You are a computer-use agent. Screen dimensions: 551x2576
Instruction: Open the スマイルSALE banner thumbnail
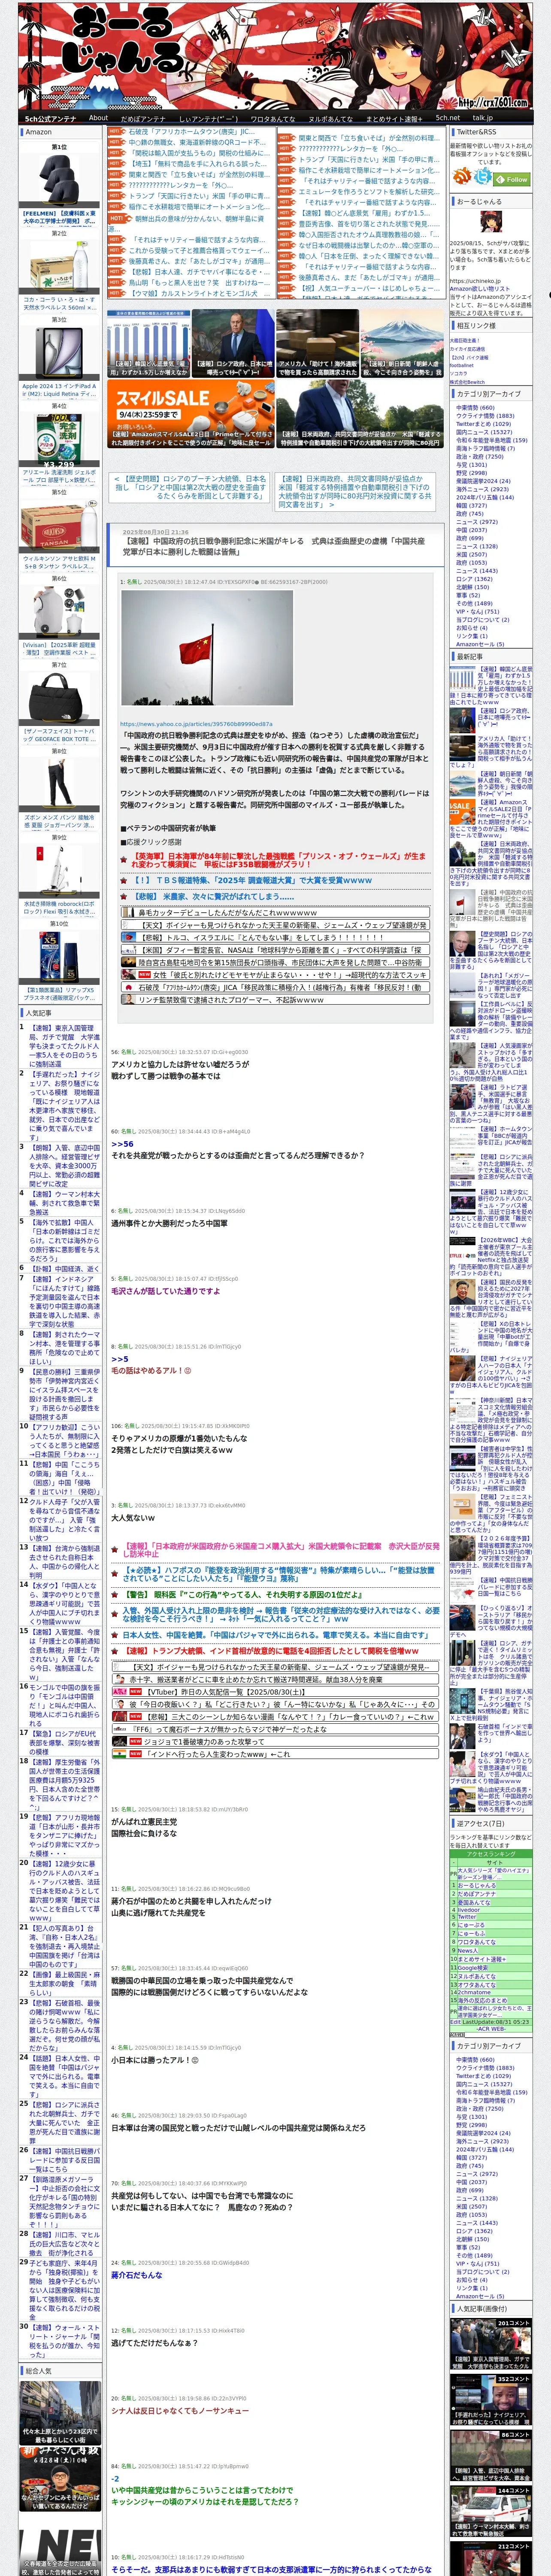190,413
